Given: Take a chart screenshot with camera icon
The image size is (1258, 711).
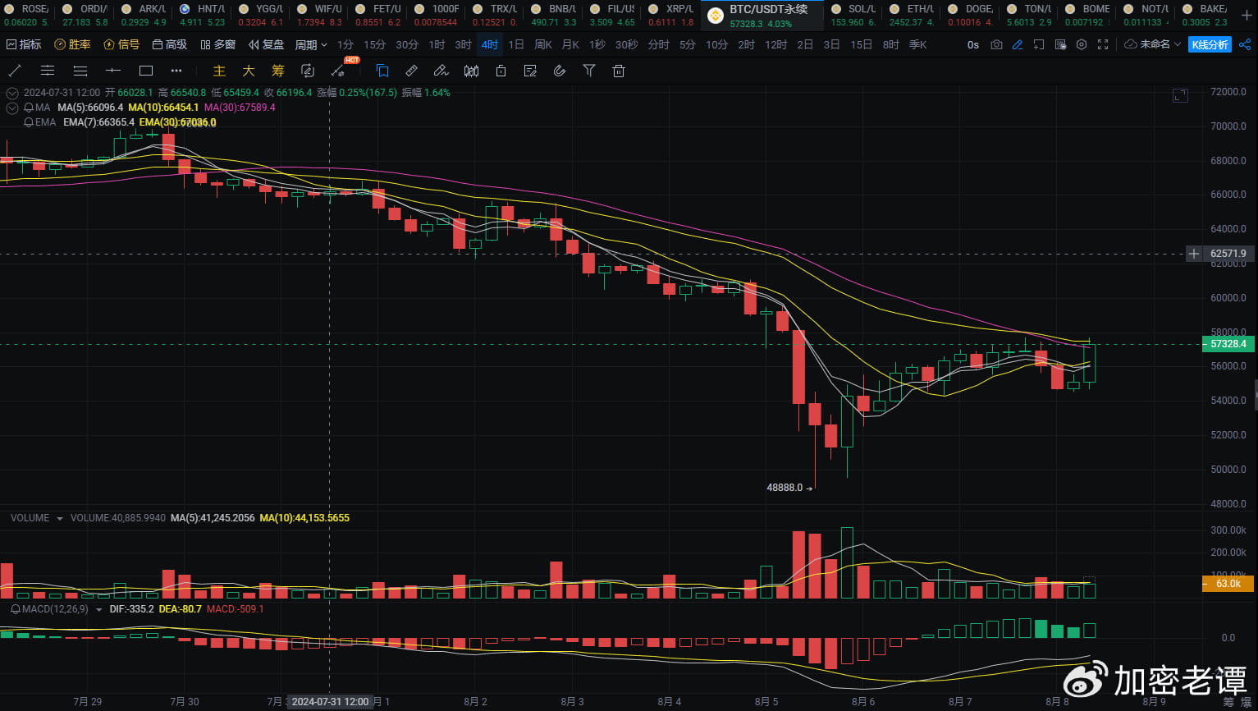Looking at the screenshot, I should [x=996, y=44].
